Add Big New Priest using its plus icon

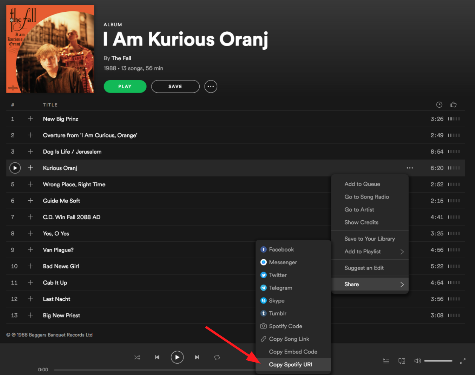[x=31, y=316]
